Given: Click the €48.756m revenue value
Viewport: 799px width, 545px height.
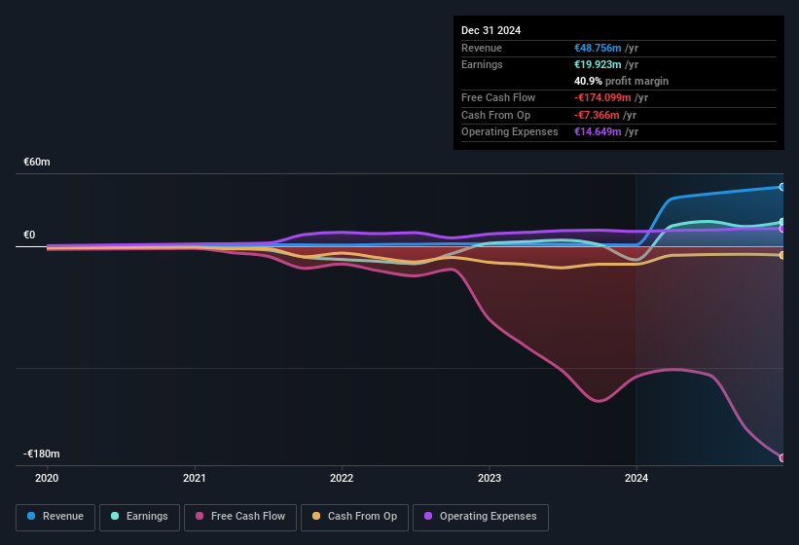Looking at the screenshot, I should (598, 48).
